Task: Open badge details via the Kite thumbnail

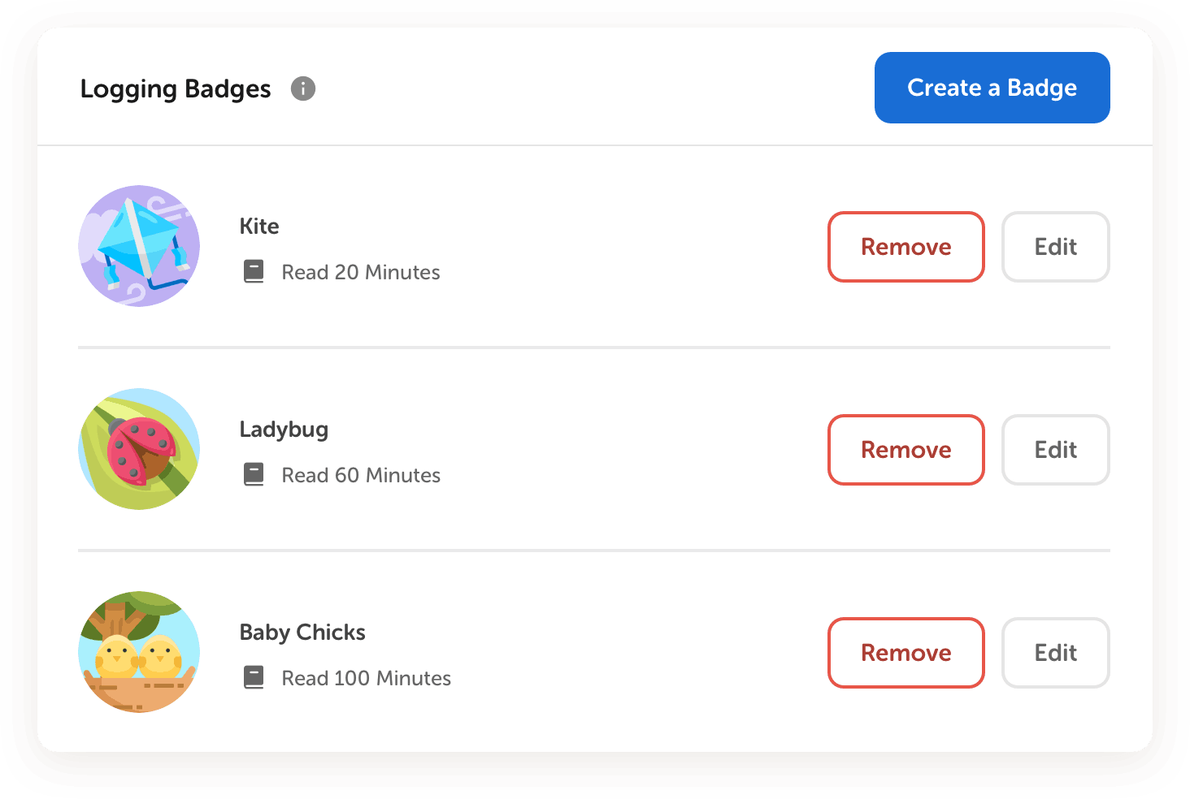Action: tap(138, 245)
